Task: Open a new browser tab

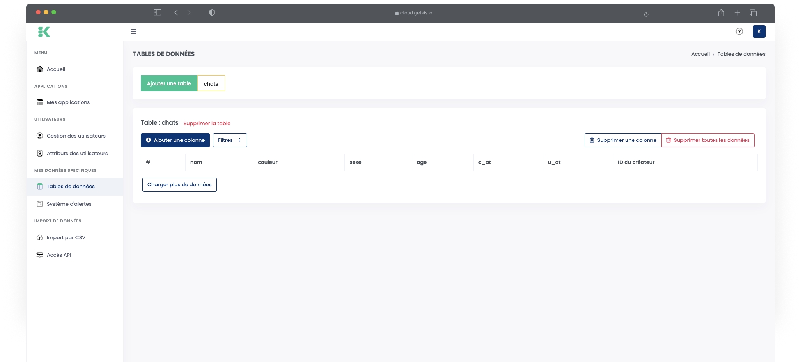Action: [737, 13]
